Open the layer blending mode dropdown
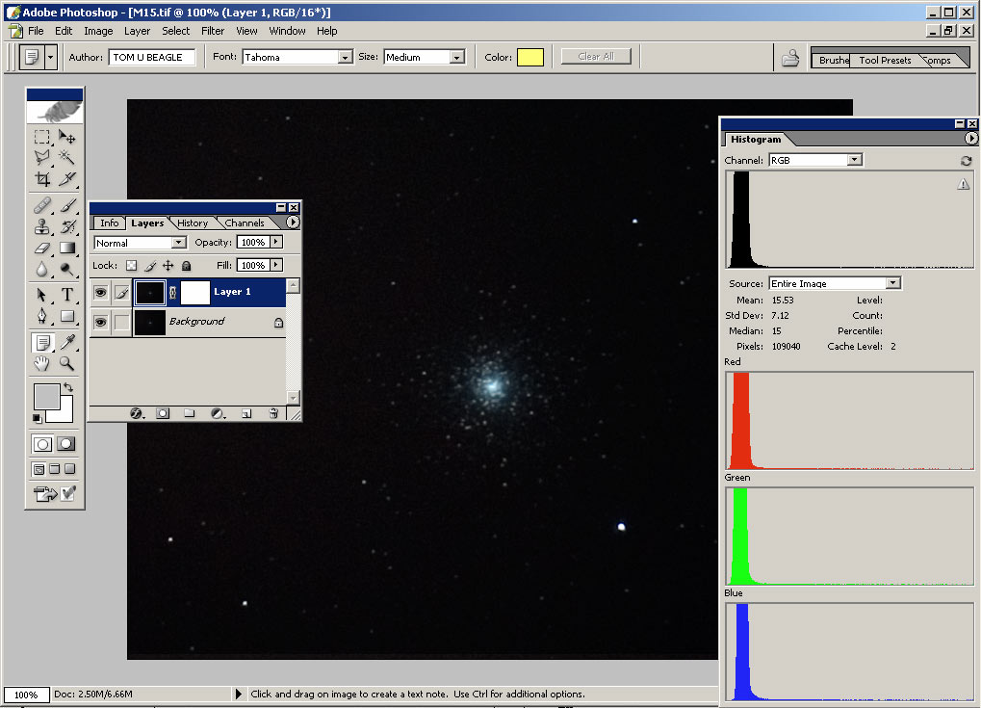This screenshot has width=981, height=708. [x=178, y=243]
